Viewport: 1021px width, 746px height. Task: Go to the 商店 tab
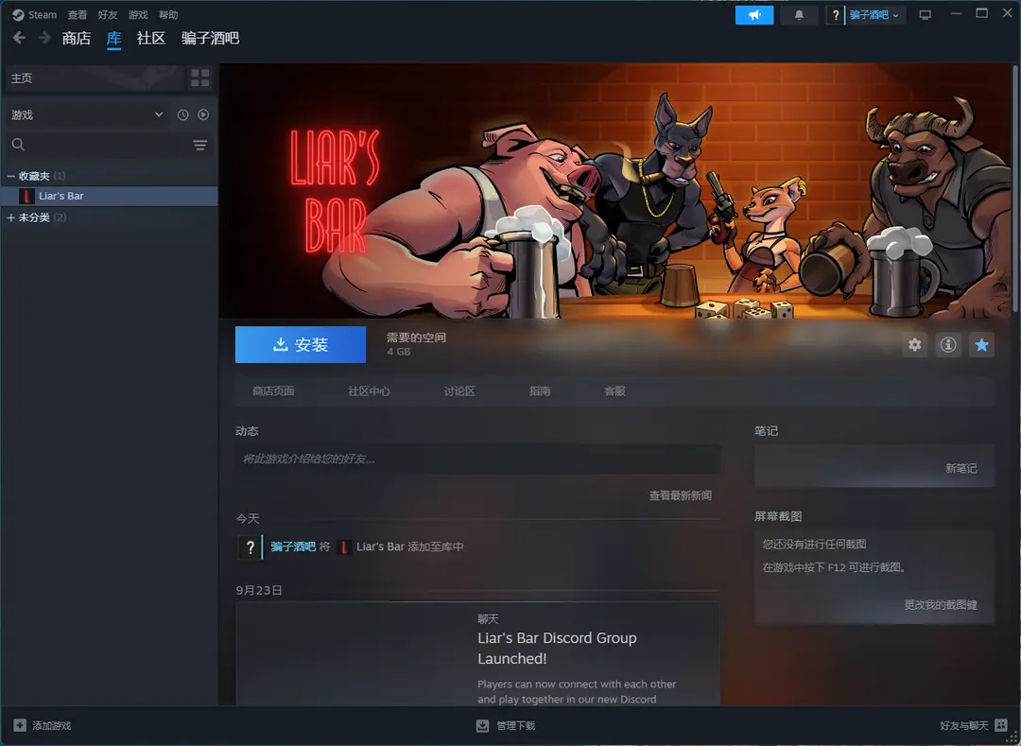point(77,39)
